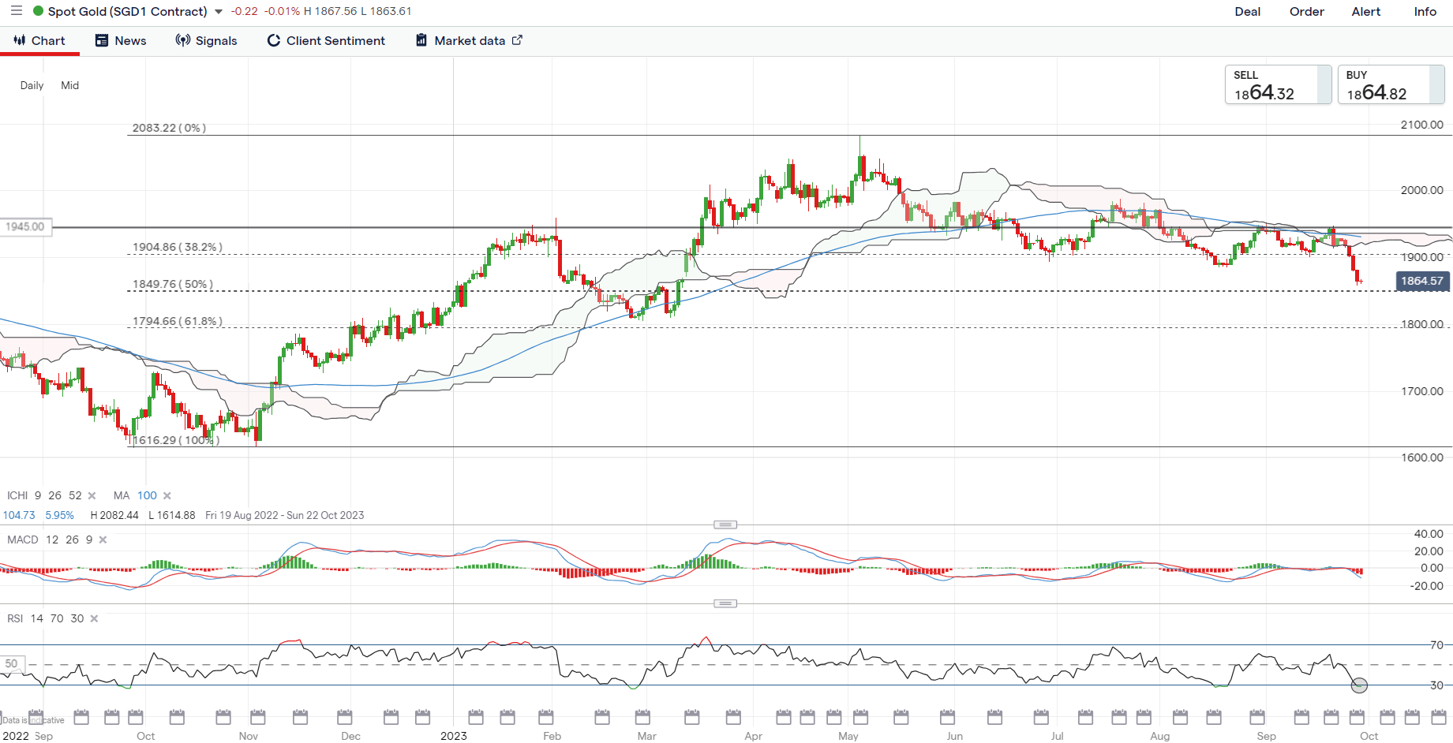Click the H 2082.44 high value
Screen dimensions: 1453x743
pyautogui.click(x=114, y=515)
